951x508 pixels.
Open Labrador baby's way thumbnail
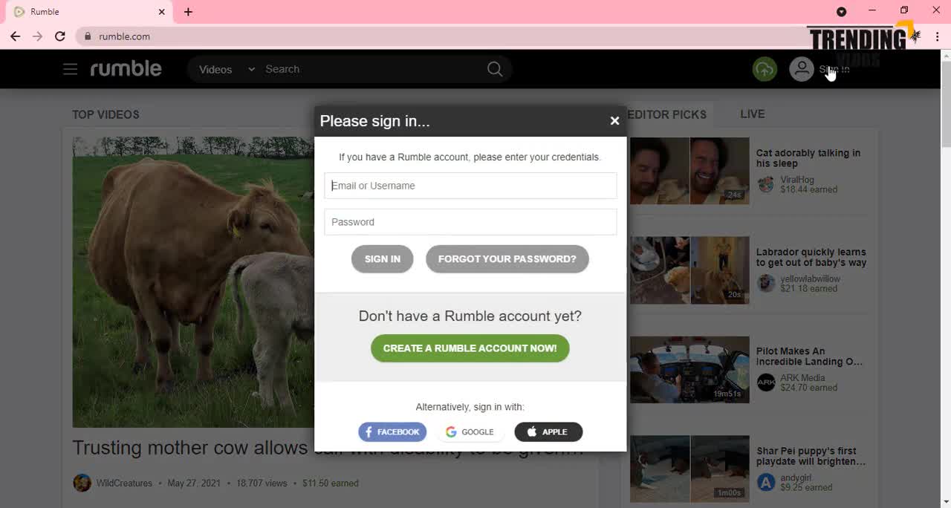[x=689, y=270]
